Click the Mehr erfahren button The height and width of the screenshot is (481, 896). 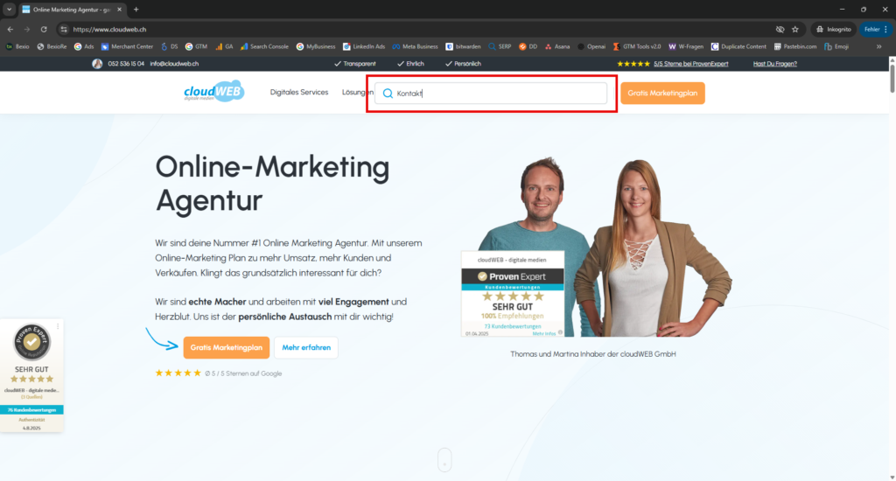[305, 347]
